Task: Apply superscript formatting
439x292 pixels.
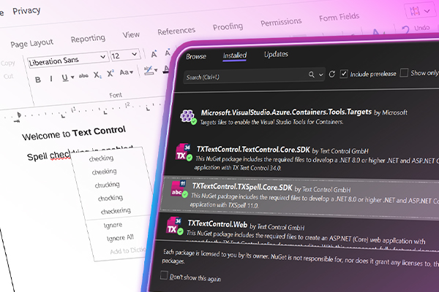Action: 109,74
